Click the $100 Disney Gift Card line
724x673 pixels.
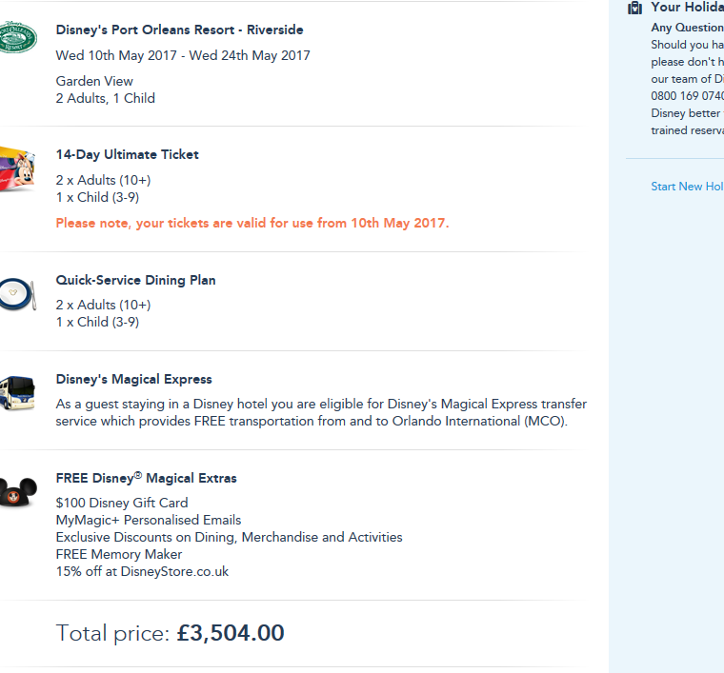pyautogui.click(x=122, y=503)
